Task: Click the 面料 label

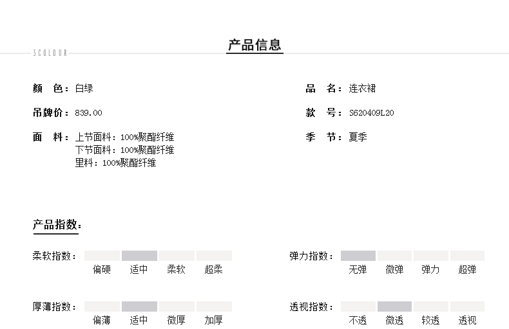Action: click(51, 137)
